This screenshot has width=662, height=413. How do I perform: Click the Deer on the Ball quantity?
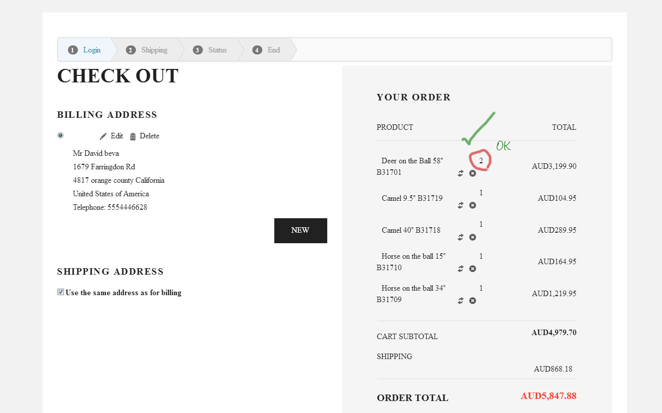click(481, 161)
